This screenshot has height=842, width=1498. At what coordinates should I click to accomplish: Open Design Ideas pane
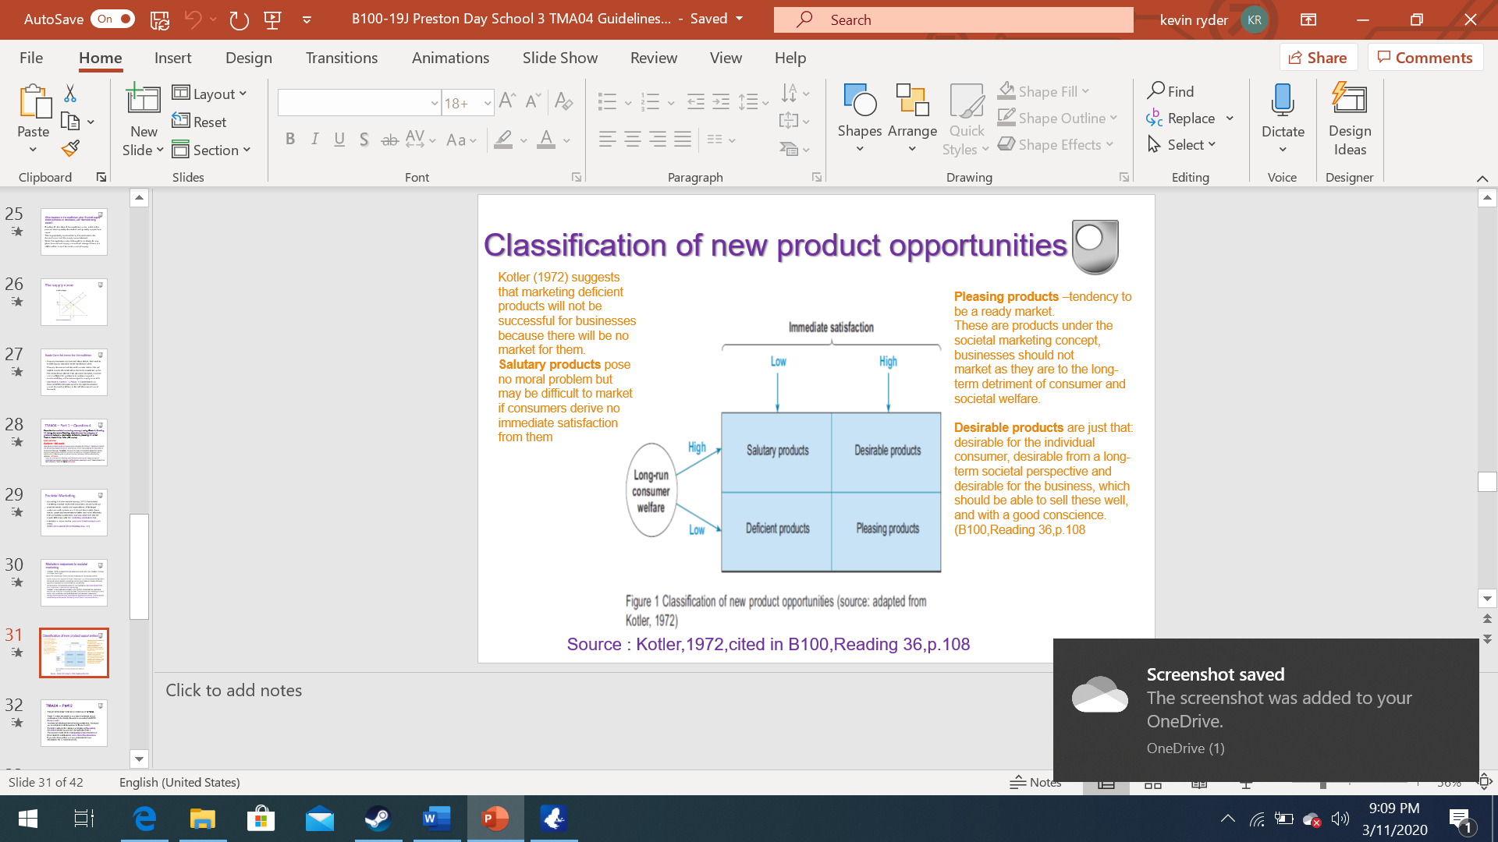coord(1350,119)
